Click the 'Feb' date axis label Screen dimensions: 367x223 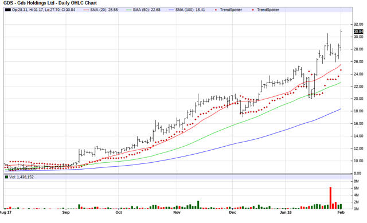341,213
